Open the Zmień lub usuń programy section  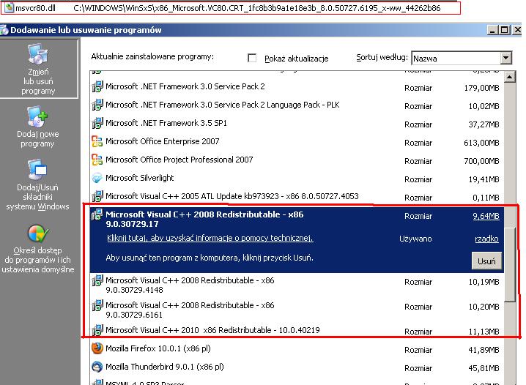coord(39,69)
